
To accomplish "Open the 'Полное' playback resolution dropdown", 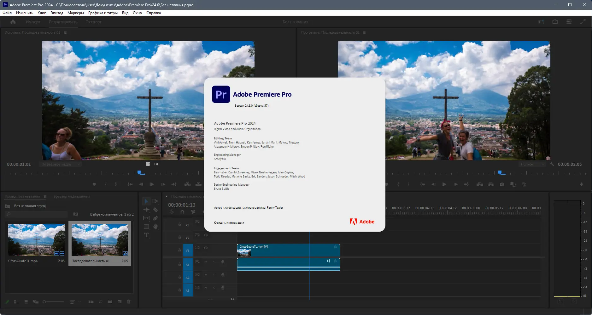I will (x=532, y=164).
